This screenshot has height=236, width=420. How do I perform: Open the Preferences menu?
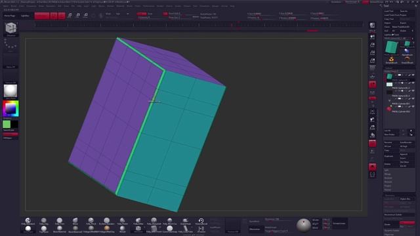click(148, 6)
